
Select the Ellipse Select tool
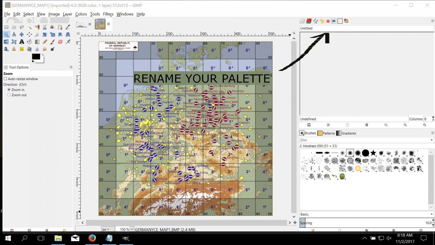point(14,27)
